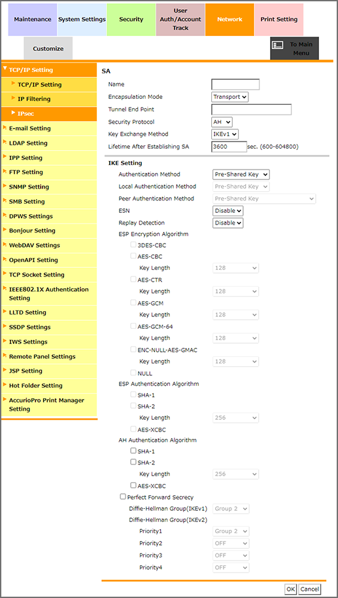Check AES-XCBC under AH Authentication Algorithm

point(133,485)
